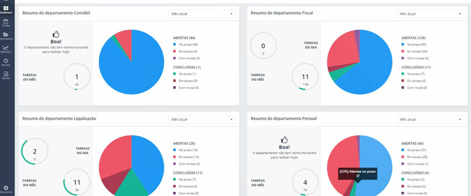Toggle Pessoal legend swatch No prazo (37)
Screen dimensions: 471x196
(x=403, y=150)
